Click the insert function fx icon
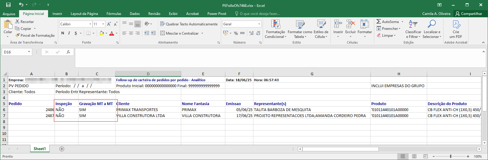 pos(68,52)
